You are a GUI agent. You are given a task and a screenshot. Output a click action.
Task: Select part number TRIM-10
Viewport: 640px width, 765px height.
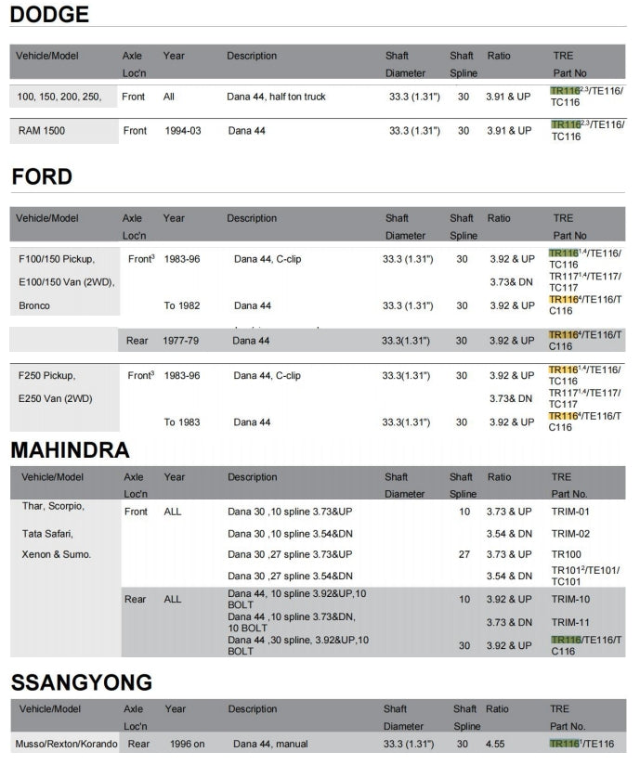pos(570,600)
